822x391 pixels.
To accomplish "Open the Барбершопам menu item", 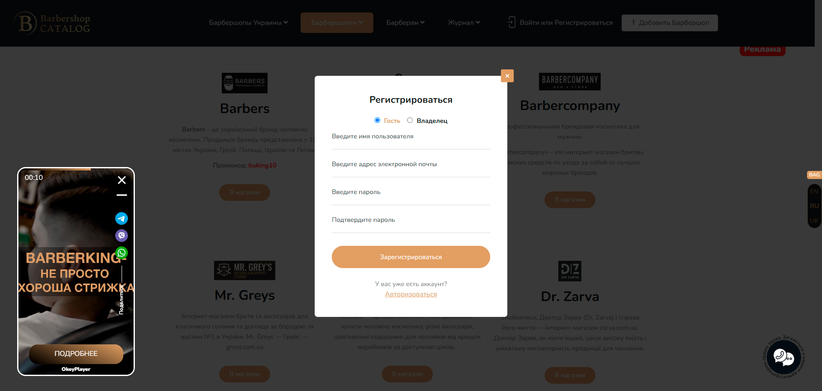I will (x=337, y=23).
